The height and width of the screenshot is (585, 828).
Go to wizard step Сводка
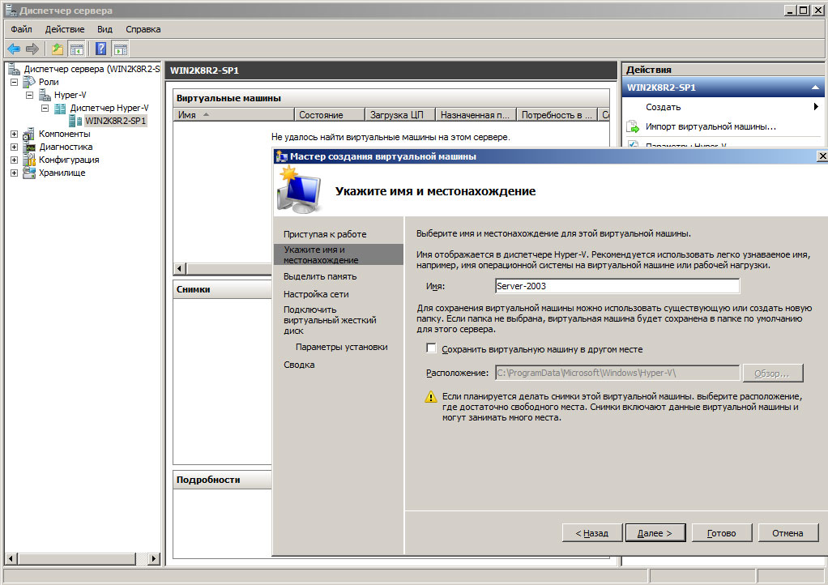tap(299, 365)
